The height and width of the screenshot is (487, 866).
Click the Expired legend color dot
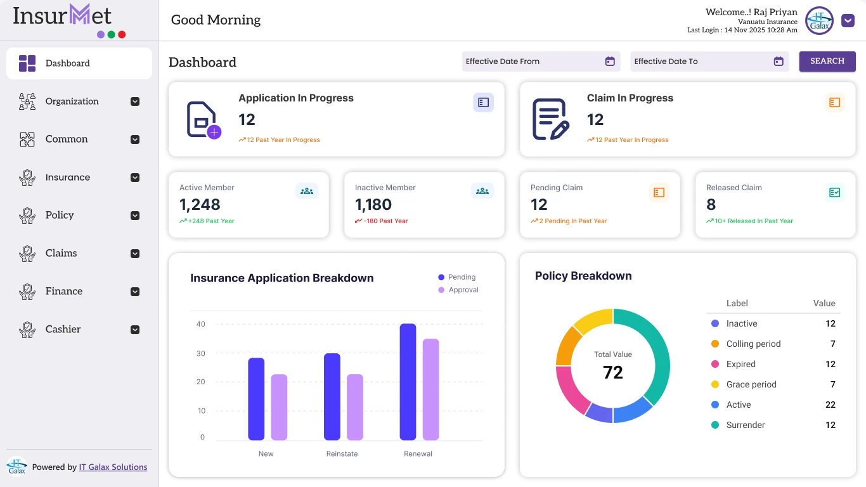tap(715, 364)
